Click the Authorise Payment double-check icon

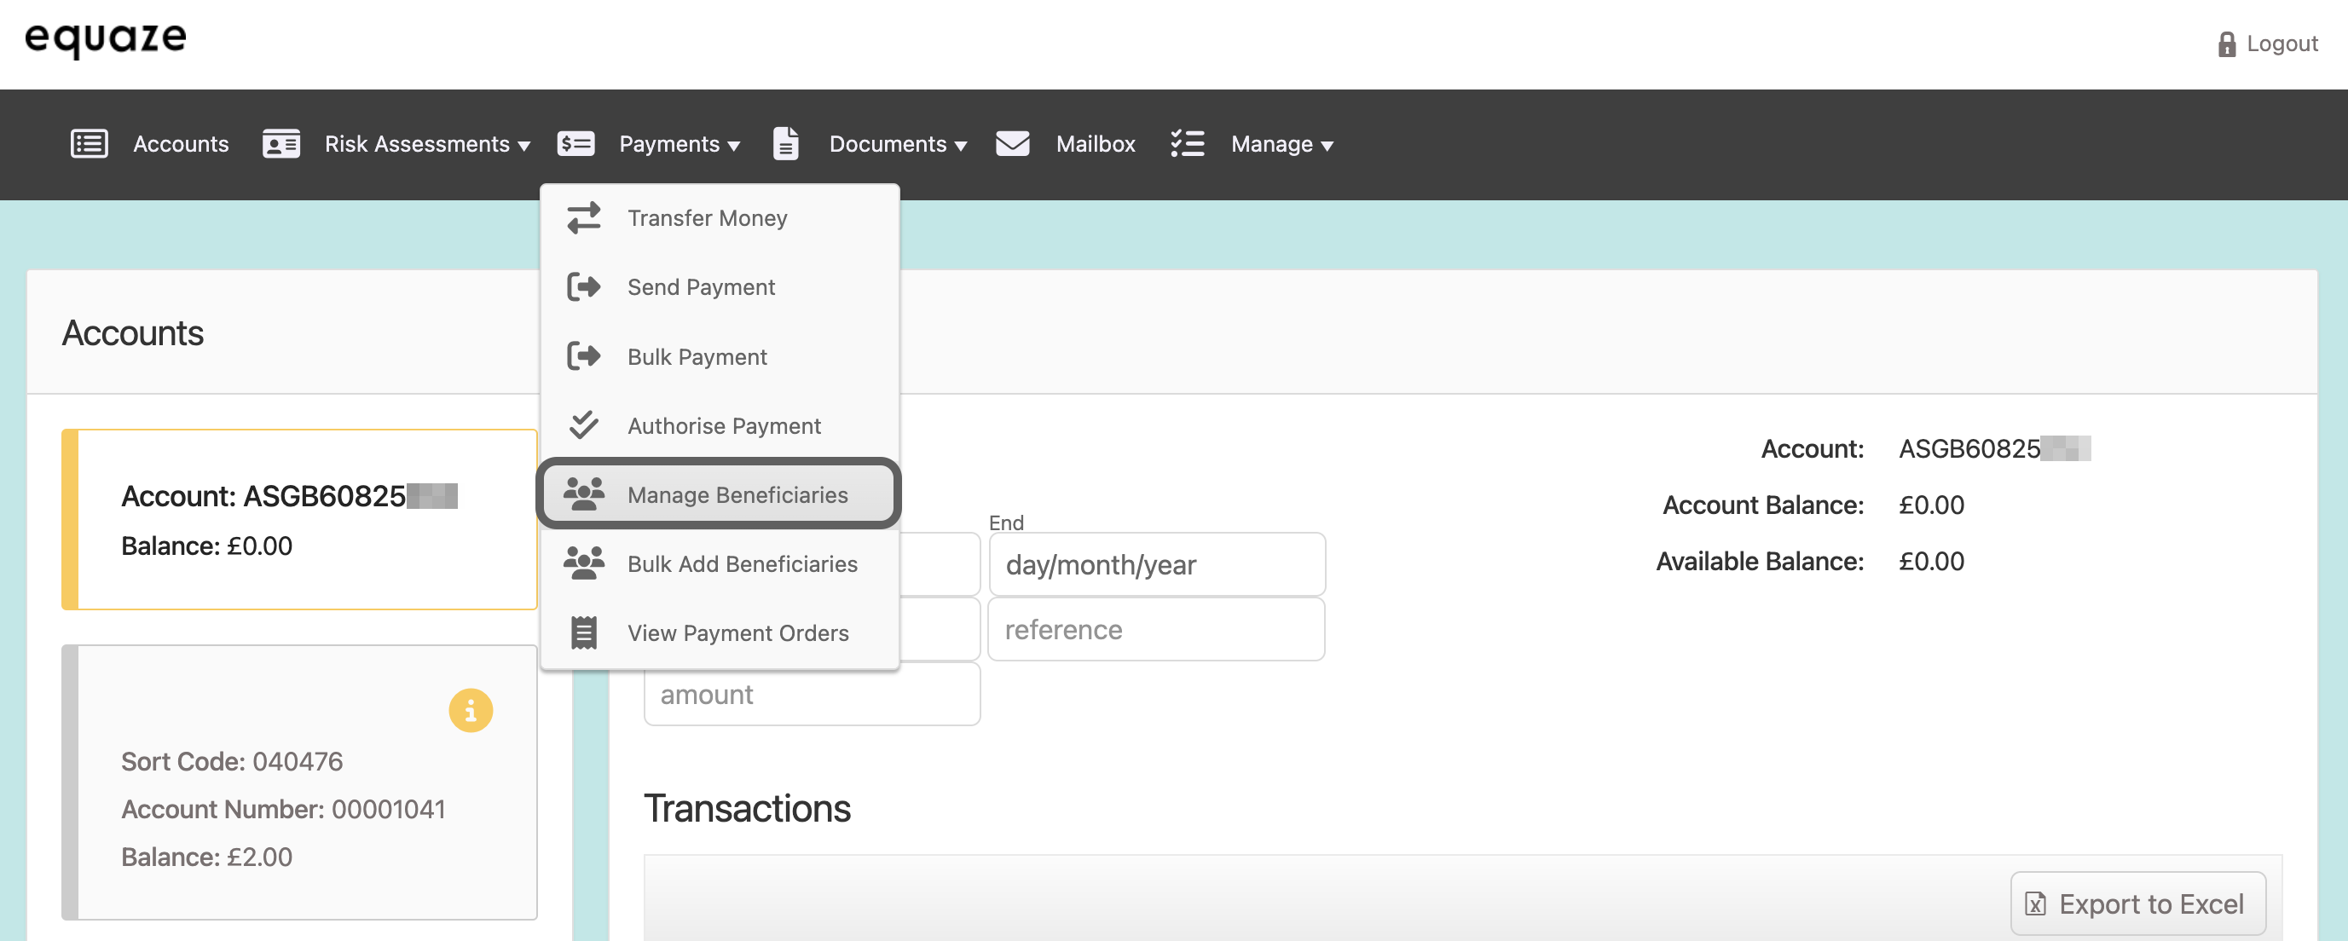pos(583,425)
